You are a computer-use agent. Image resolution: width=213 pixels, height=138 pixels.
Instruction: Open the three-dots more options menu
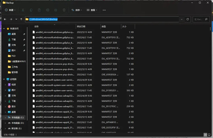click(104, 10)
